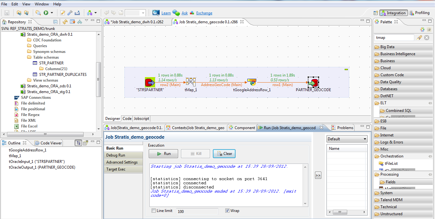Screen dimensions: 435x219
Task: Open the Code Viewer tab
Action: coord(48,143)
